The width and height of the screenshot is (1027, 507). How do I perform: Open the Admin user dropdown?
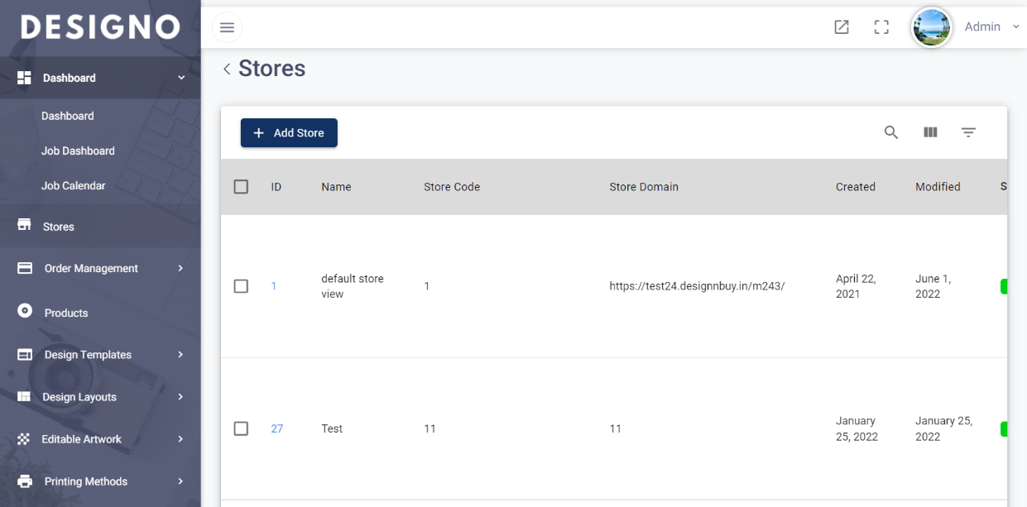[990, 27]
